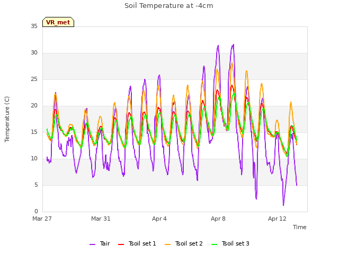Viewport: 339px width, 254px height.
Task: Click the 10 y-axis tick label
Action: tap(34, 159)
